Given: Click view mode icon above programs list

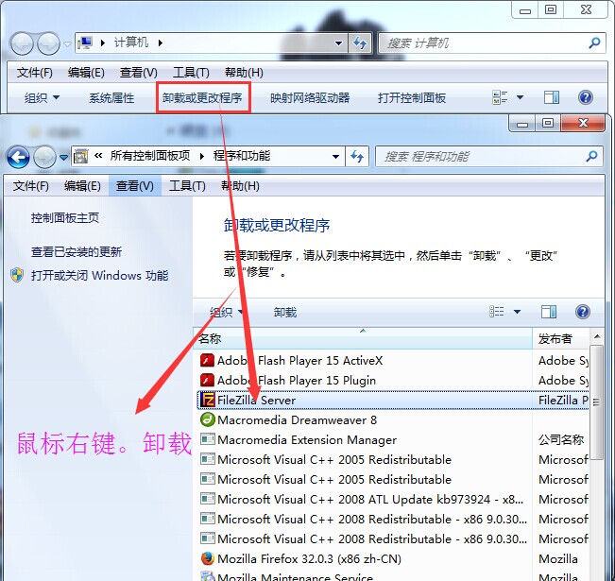Looking at the screenshot, I should tap(497, 312).
